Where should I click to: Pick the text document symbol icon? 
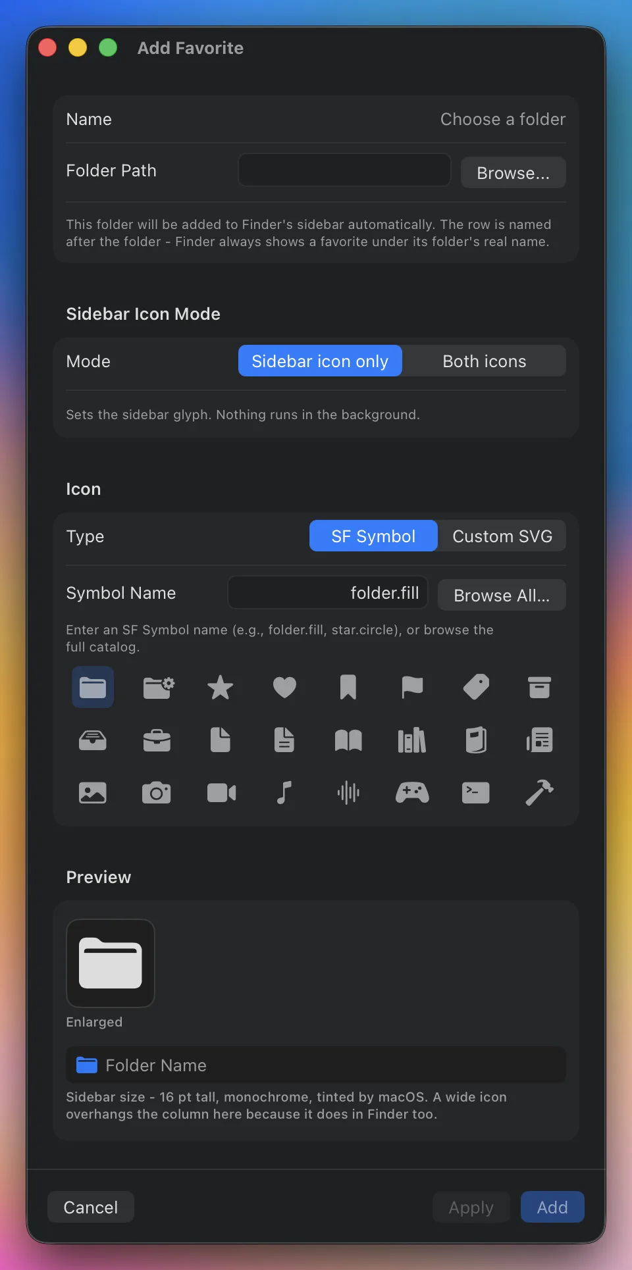[284, 740]
